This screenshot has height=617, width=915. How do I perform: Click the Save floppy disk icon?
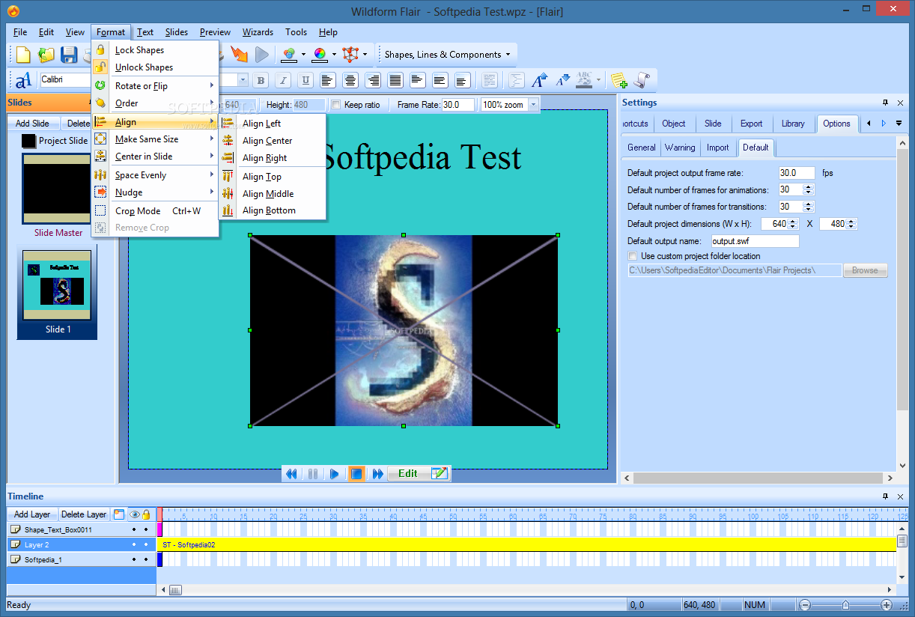[x=69, y=55]
